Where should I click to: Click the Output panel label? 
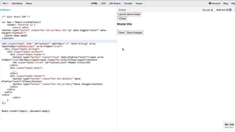pyautogui.click(x=122, y=10)
